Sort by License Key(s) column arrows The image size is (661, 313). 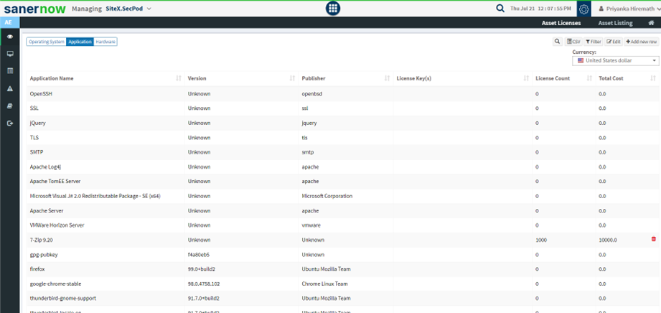coord(526,78)
